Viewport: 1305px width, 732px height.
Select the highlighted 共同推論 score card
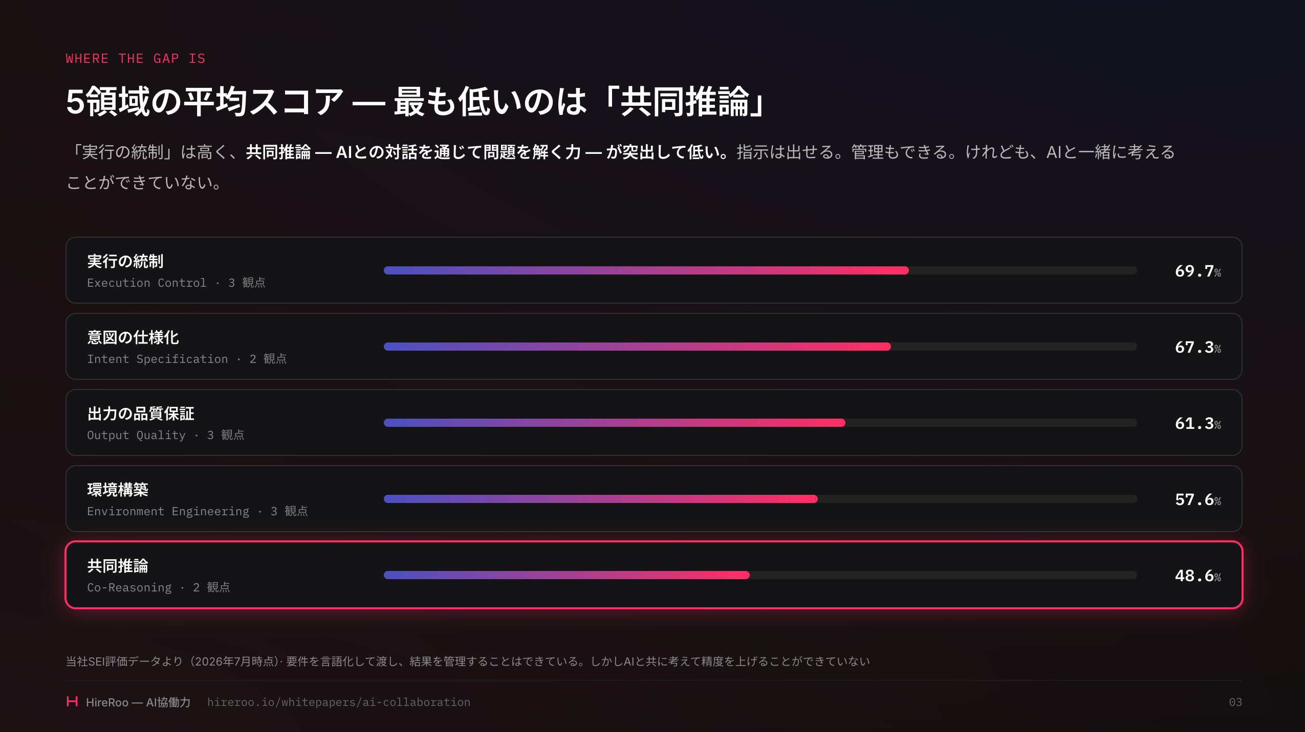(654, 575)
